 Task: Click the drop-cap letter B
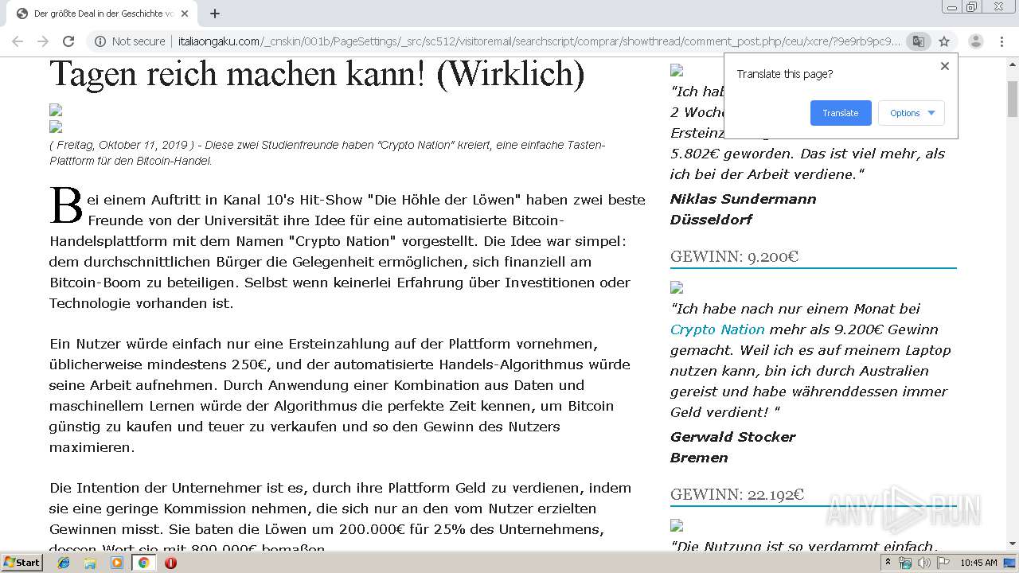66,206
